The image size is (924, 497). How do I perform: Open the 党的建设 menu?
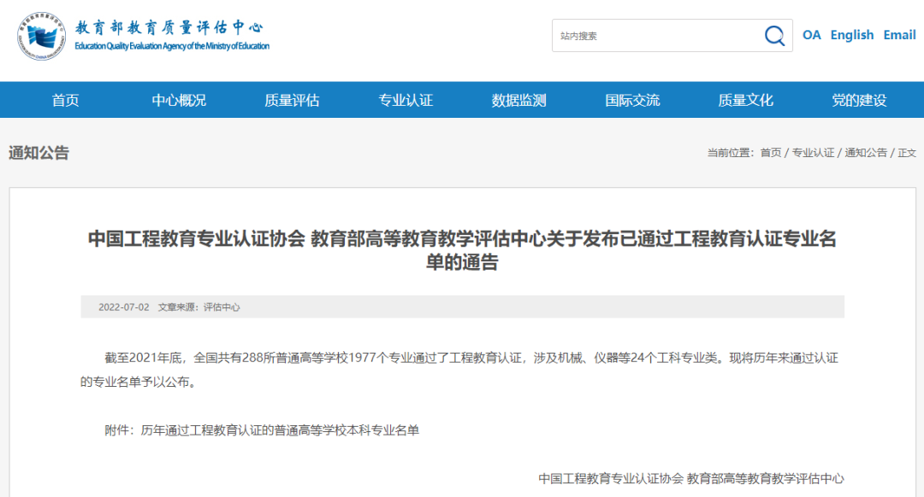tap(859, 100)
